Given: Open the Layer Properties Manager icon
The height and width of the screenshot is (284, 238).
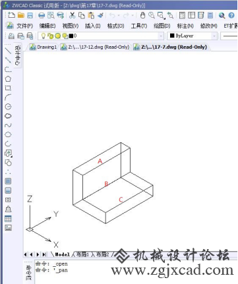Looking at the screenshot, I should click(11, 36).
